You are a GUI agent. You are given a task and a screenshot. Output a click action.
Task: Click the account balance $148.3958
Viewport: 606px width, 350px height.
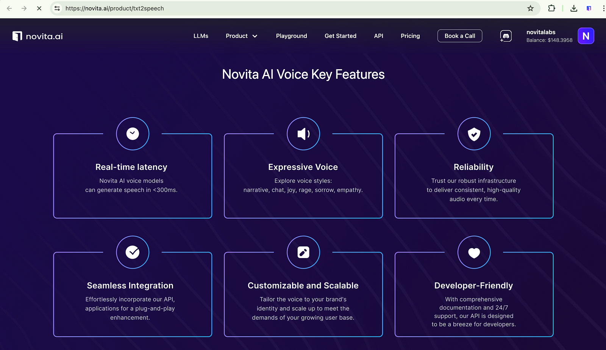(x=550, y=40)
